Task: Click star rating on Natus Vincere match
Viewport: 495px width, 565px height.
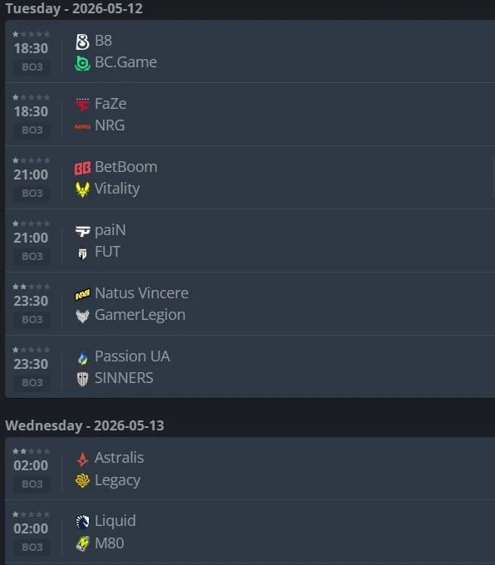Action: pyautogui.click(x=31, y=287)
